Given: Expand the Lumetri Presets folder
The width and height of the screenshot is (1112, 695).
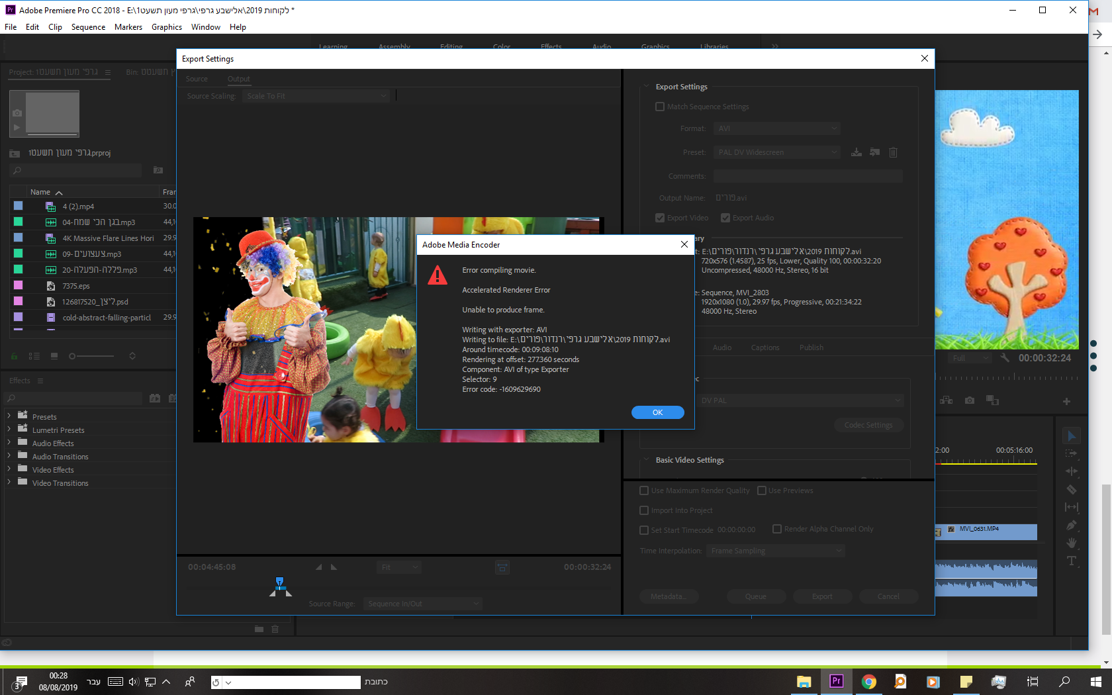Looking at the screenshot, I should 9,430.
